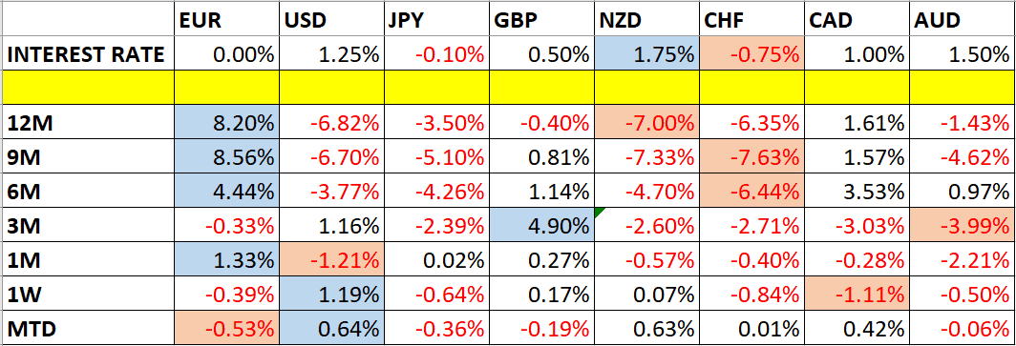Click the green comment indicator in NZD 3M cell
The height and width of the screenshot is (346, 1016).
point(600,213)
